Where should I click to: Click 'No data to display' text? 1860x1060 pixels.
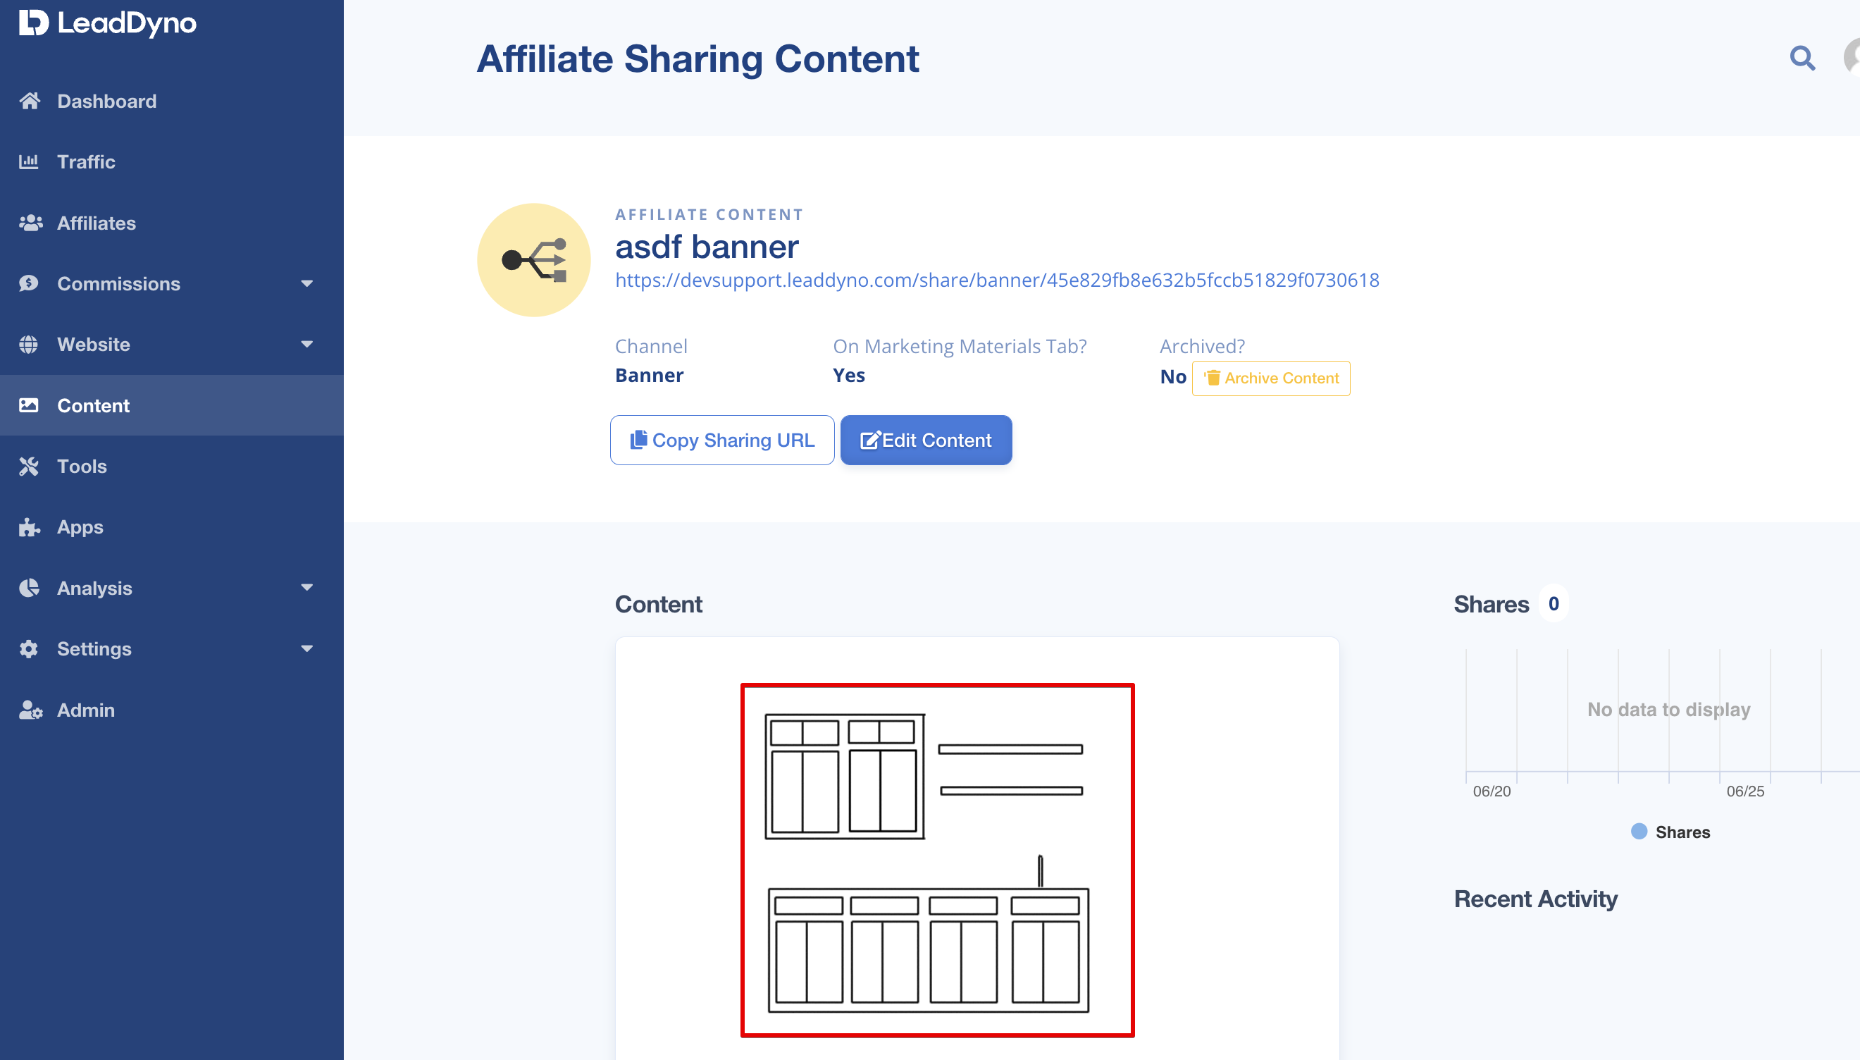[1668, 709]
